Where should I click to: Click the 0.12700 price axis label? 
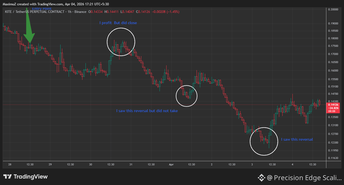point(333,134)
